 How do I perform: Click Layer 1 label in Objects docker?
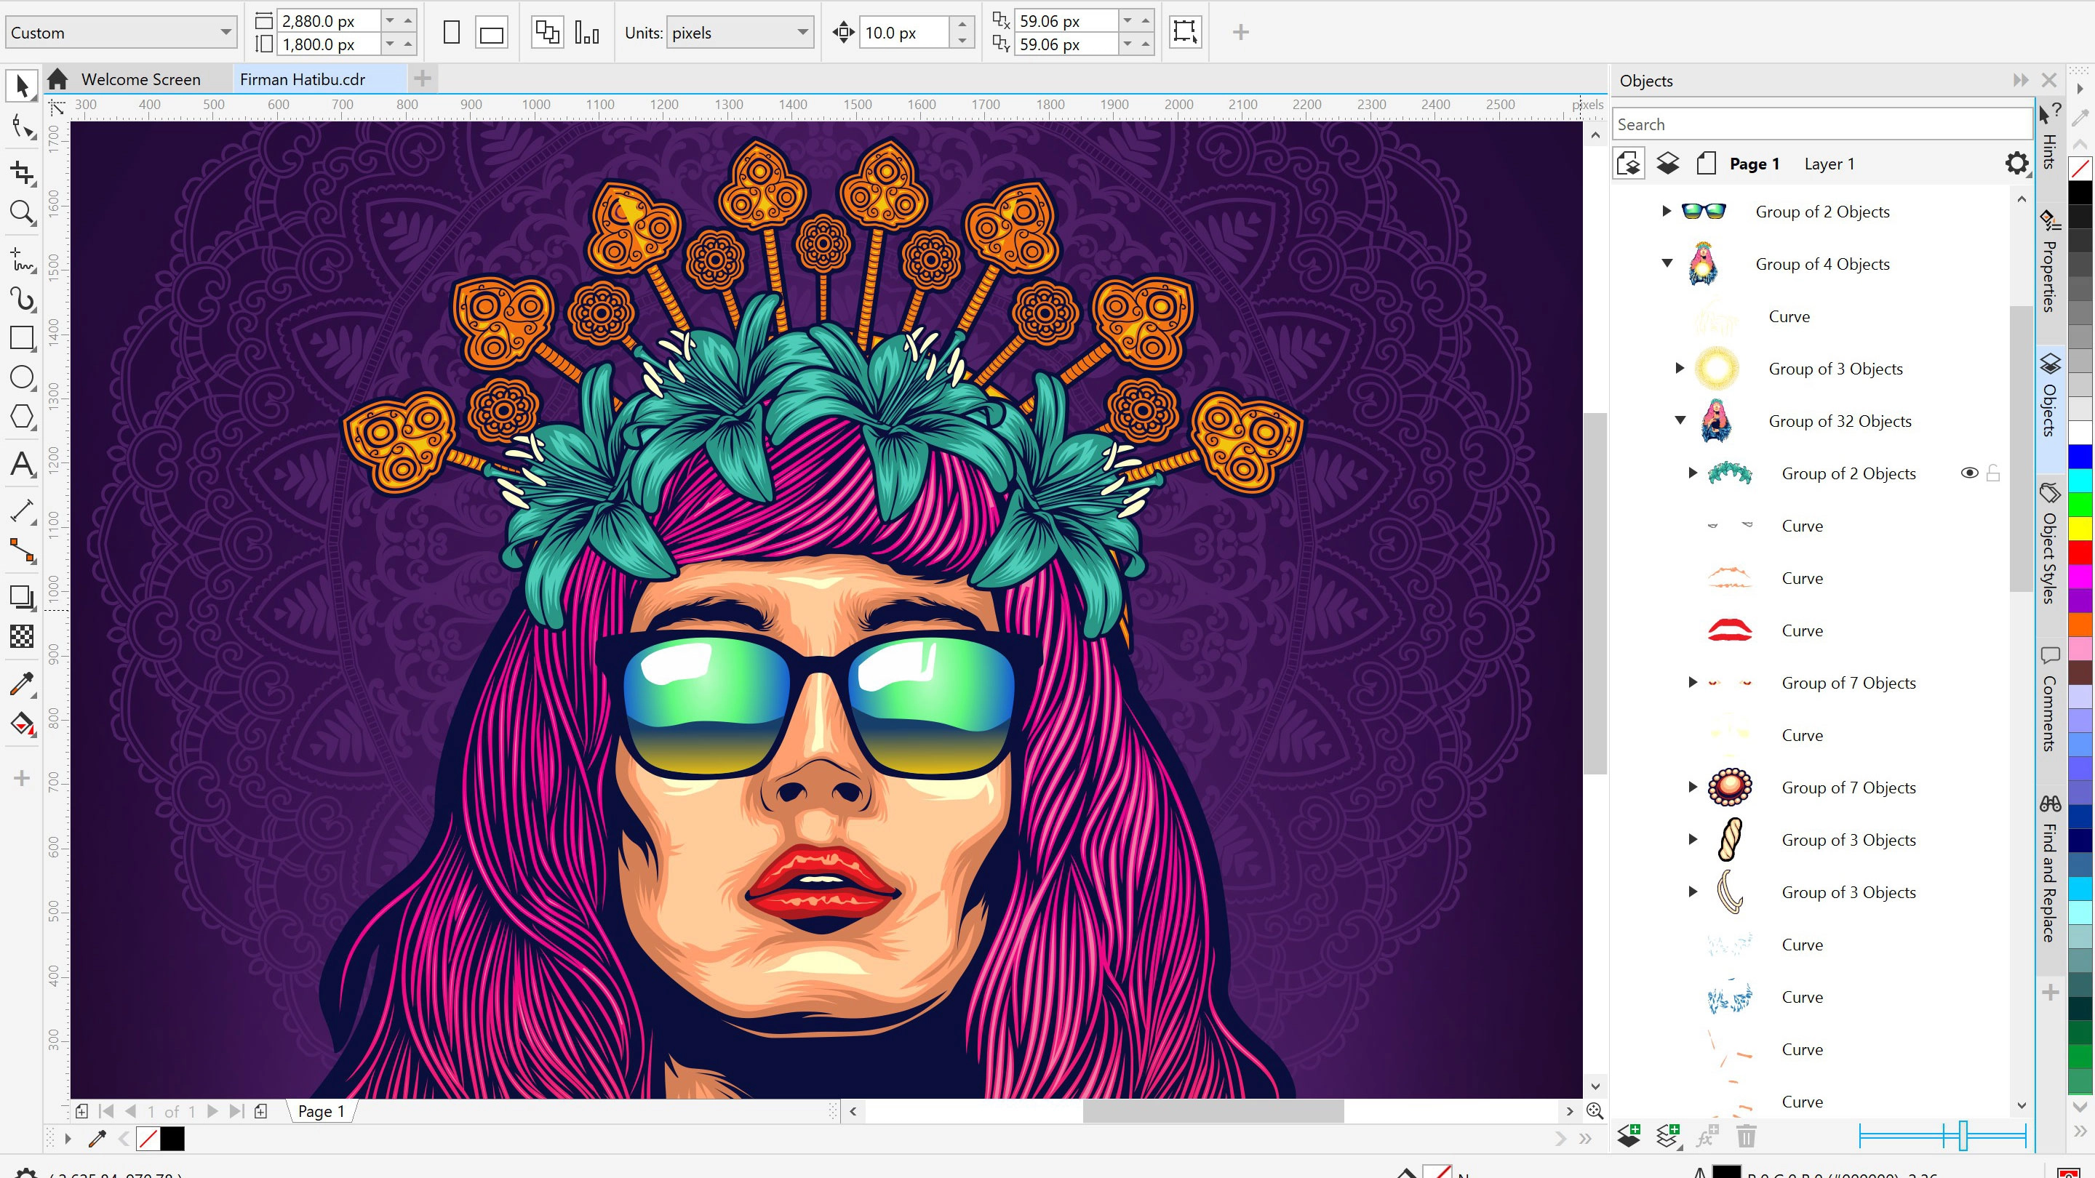click(x=1829, y=164)
